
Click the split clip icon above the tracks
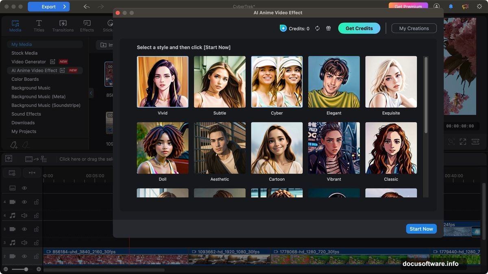[x=32, y=172]
